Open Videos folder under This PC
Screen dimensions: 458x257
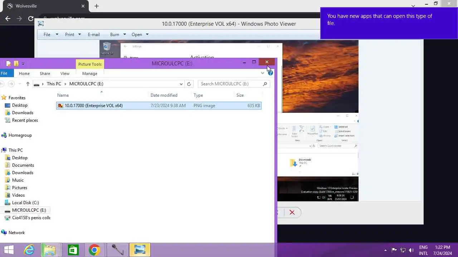18,195
